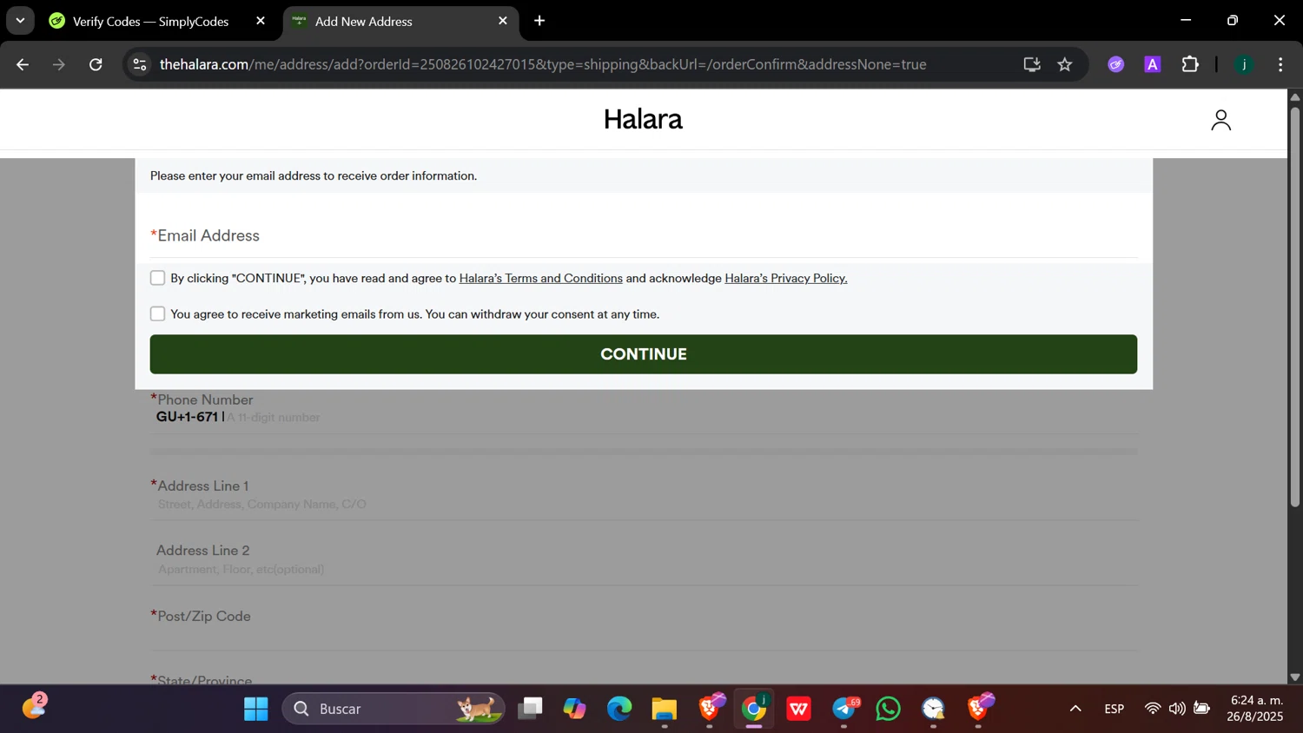Switch the ESP keyboard language indicator
Screen dimensions: 1303x733
(1114, 709)
